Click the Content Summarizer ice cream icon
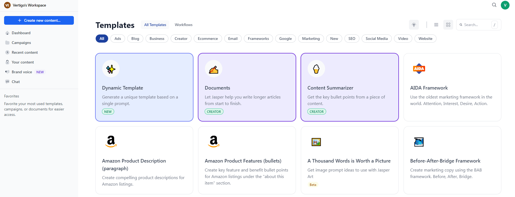 coord(316,69)
